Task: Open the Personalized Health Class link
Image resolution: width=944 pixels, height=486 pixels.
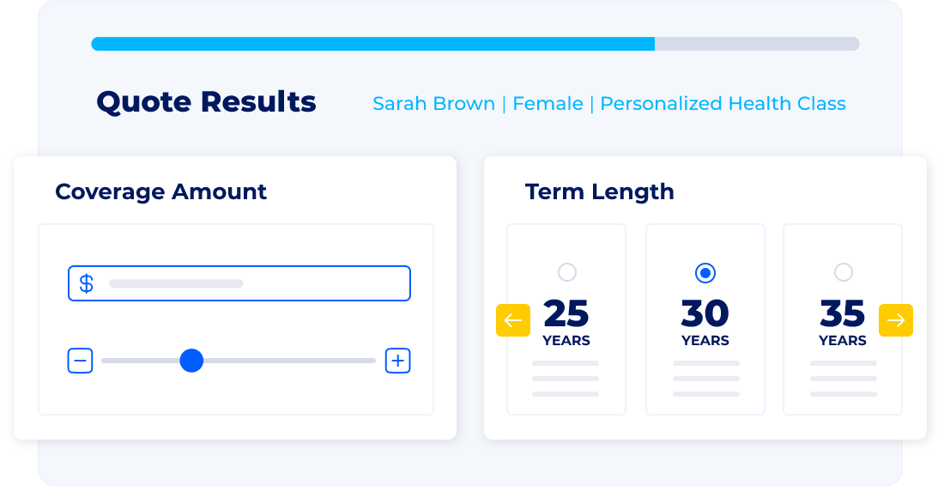Action: [723, 104]
